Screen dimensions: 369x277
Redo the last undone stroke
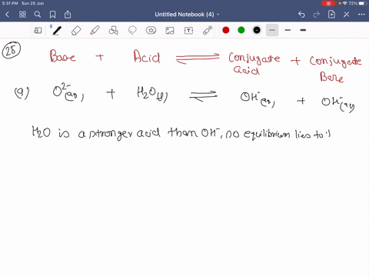coord(317,15)
